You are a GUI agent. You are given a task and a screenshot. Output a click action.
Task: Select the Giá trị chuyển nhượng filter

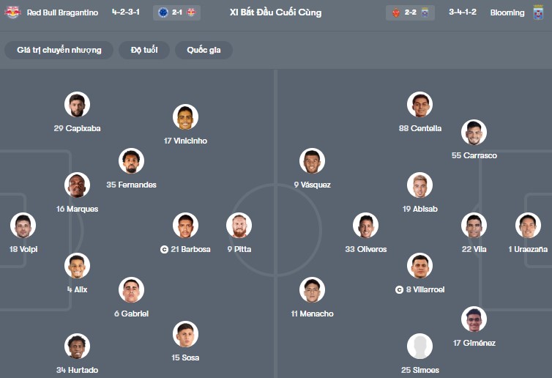coord(59,50)
